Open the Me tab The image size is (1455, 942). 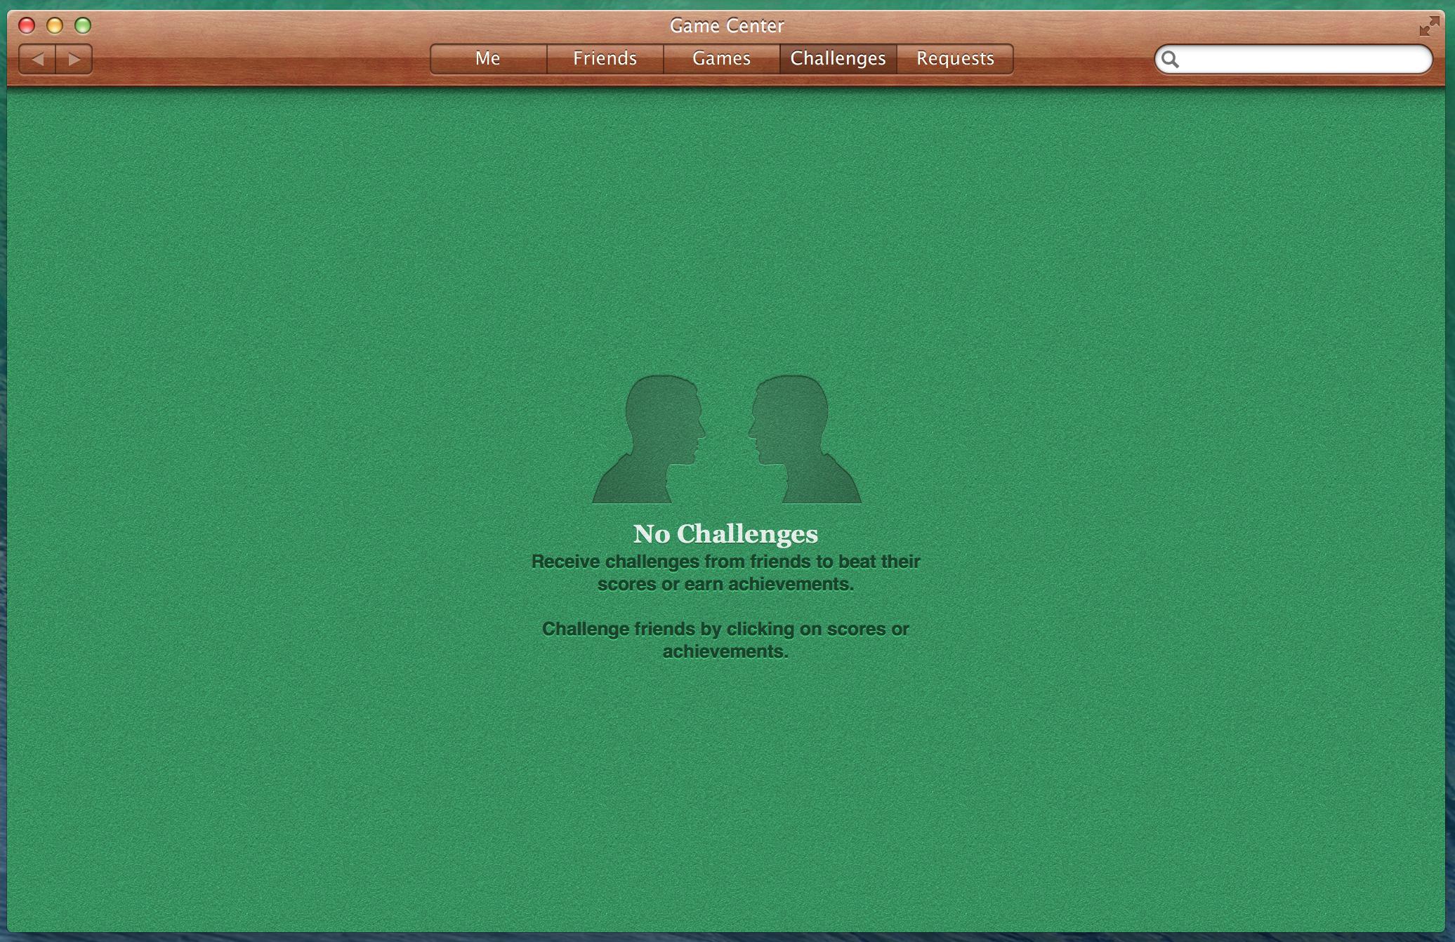click(x=488, y=58)
